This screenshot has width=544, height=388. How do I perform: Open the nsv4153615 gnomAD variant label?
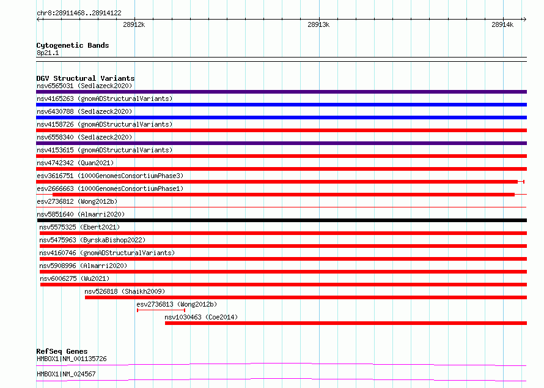pyautogui.click(x=105, y=150)
